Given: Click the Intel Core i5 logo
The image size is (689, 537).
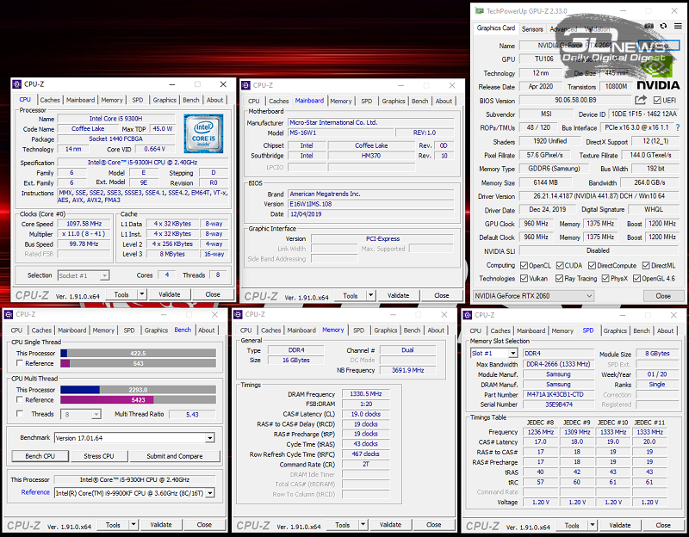Looking at the screenshot, I should [x=203, y=133].
